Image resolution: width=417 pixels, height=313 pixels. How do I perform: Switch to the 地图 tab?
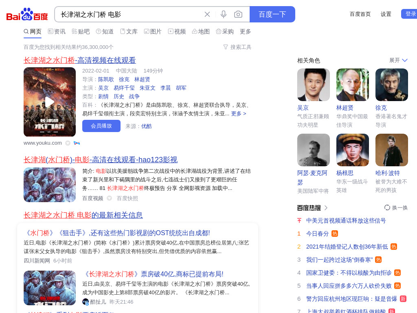tap(201, 32)
